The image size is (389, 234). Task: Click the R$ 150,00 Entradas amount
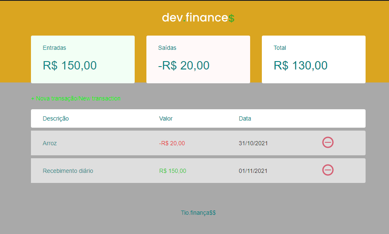(x=70, y=66)
